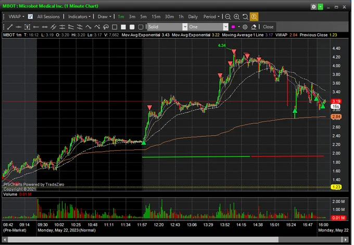This screenshot has height=245, width=354.
Task: Select the filled rectangle shape tool
Action: (x=123, y=27)
